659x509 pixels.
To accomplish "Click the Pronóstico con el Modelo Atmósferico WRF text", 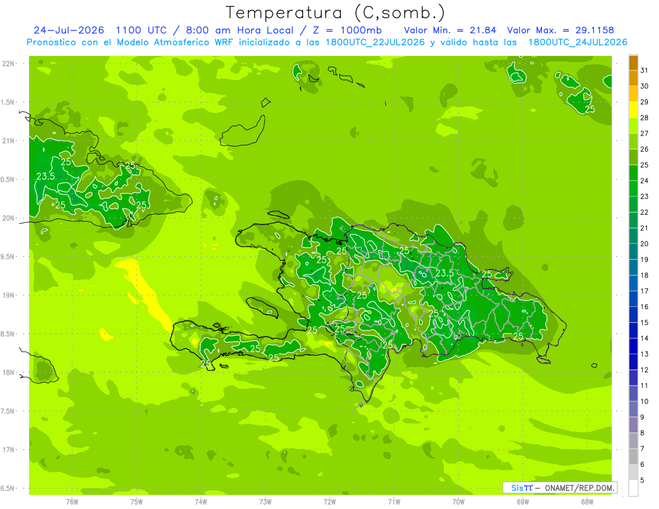I will [131, 42].
